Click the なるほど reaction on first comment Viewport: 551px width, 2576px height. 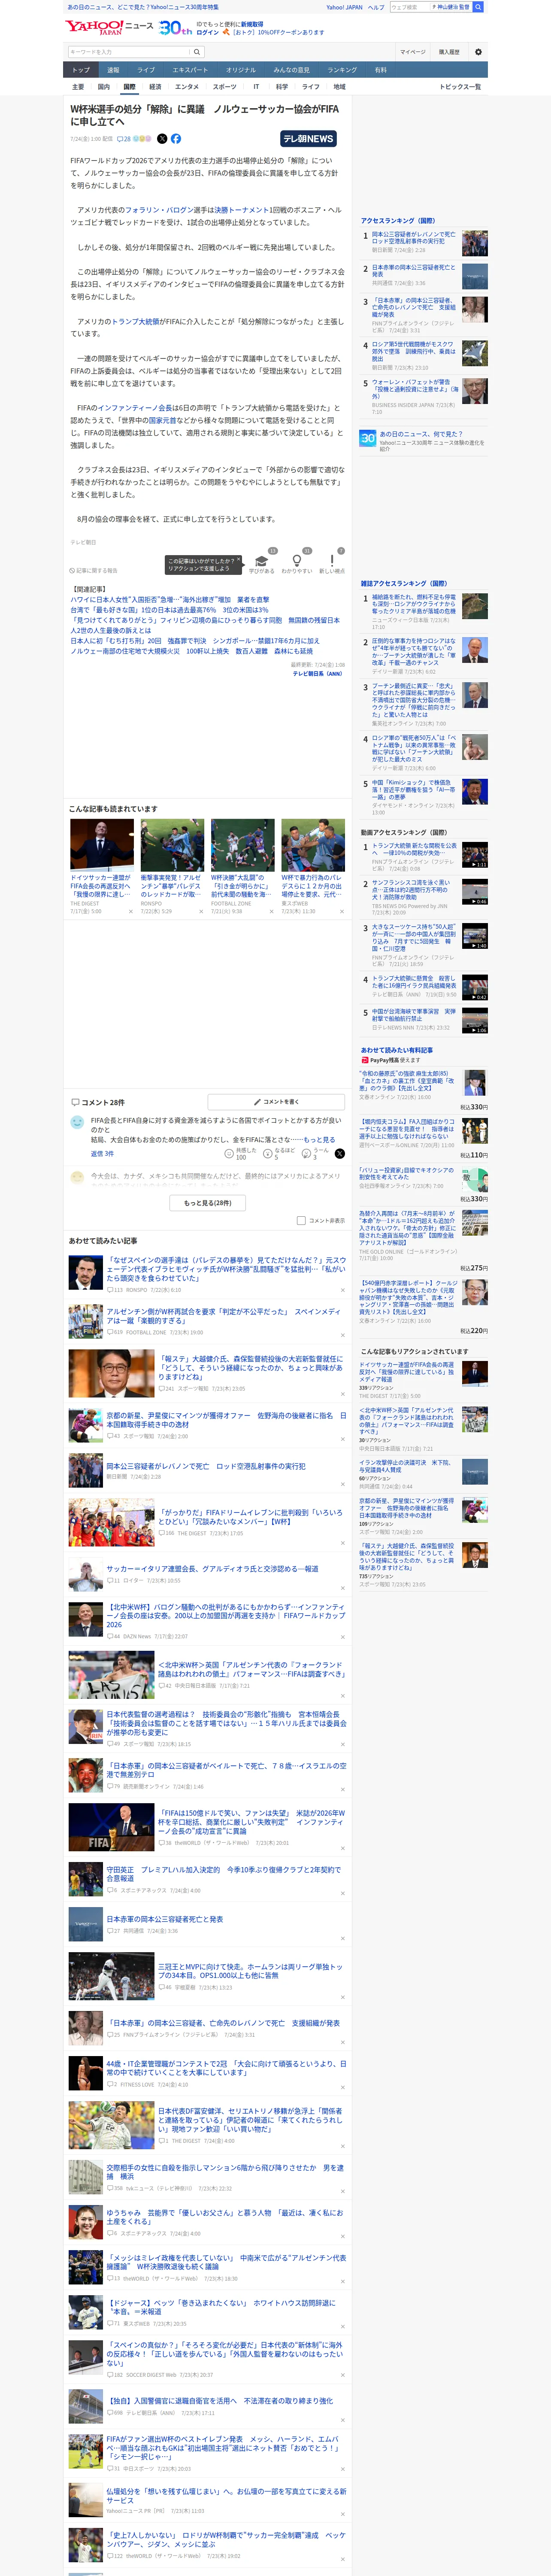pyautogui.click(x=268, y=1154)
